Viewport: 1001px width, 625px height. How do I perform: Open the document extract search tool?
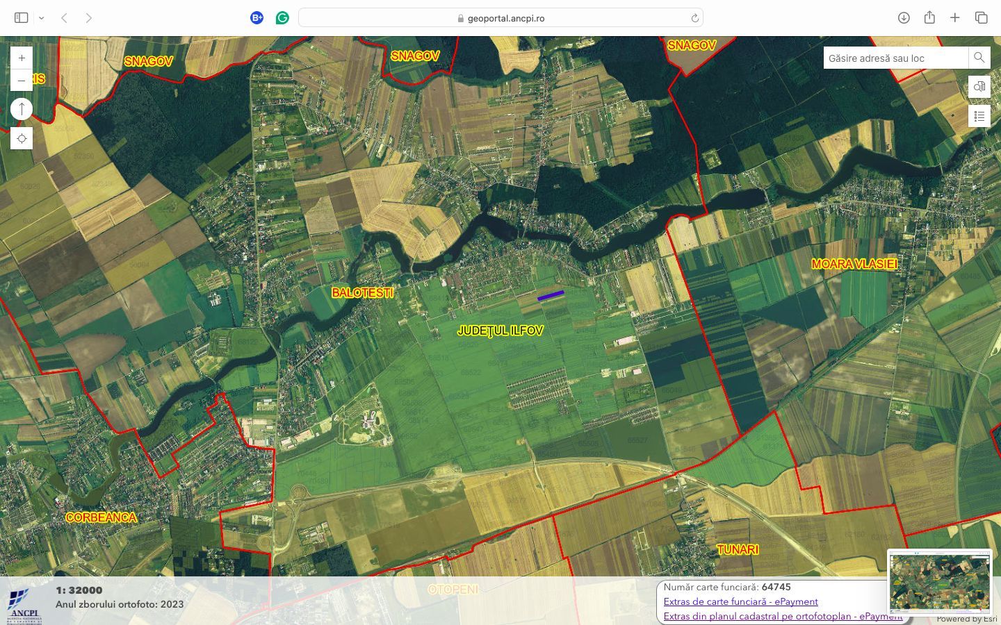click(979, 87)
